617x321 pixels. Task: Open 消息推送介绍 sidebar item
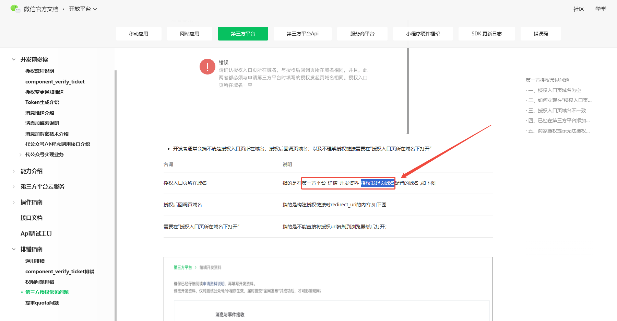[40, 113]
